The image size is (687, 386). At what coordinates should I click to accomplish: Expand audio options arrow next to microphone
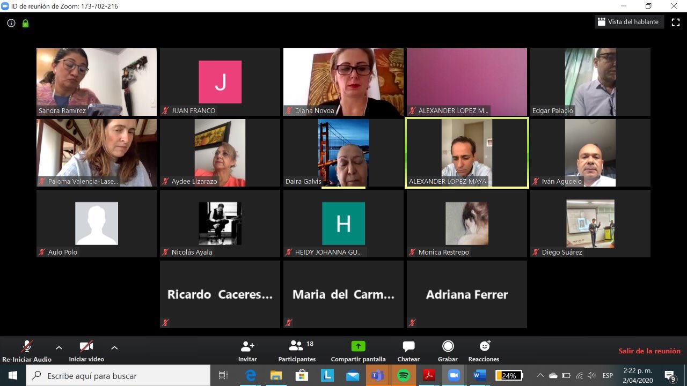point(59,347)
